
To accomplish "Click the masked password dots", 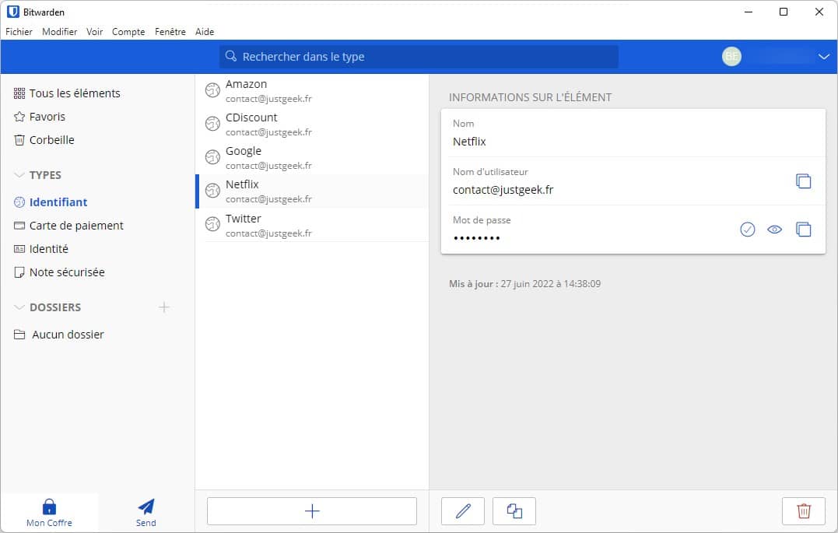I will 477,238.
